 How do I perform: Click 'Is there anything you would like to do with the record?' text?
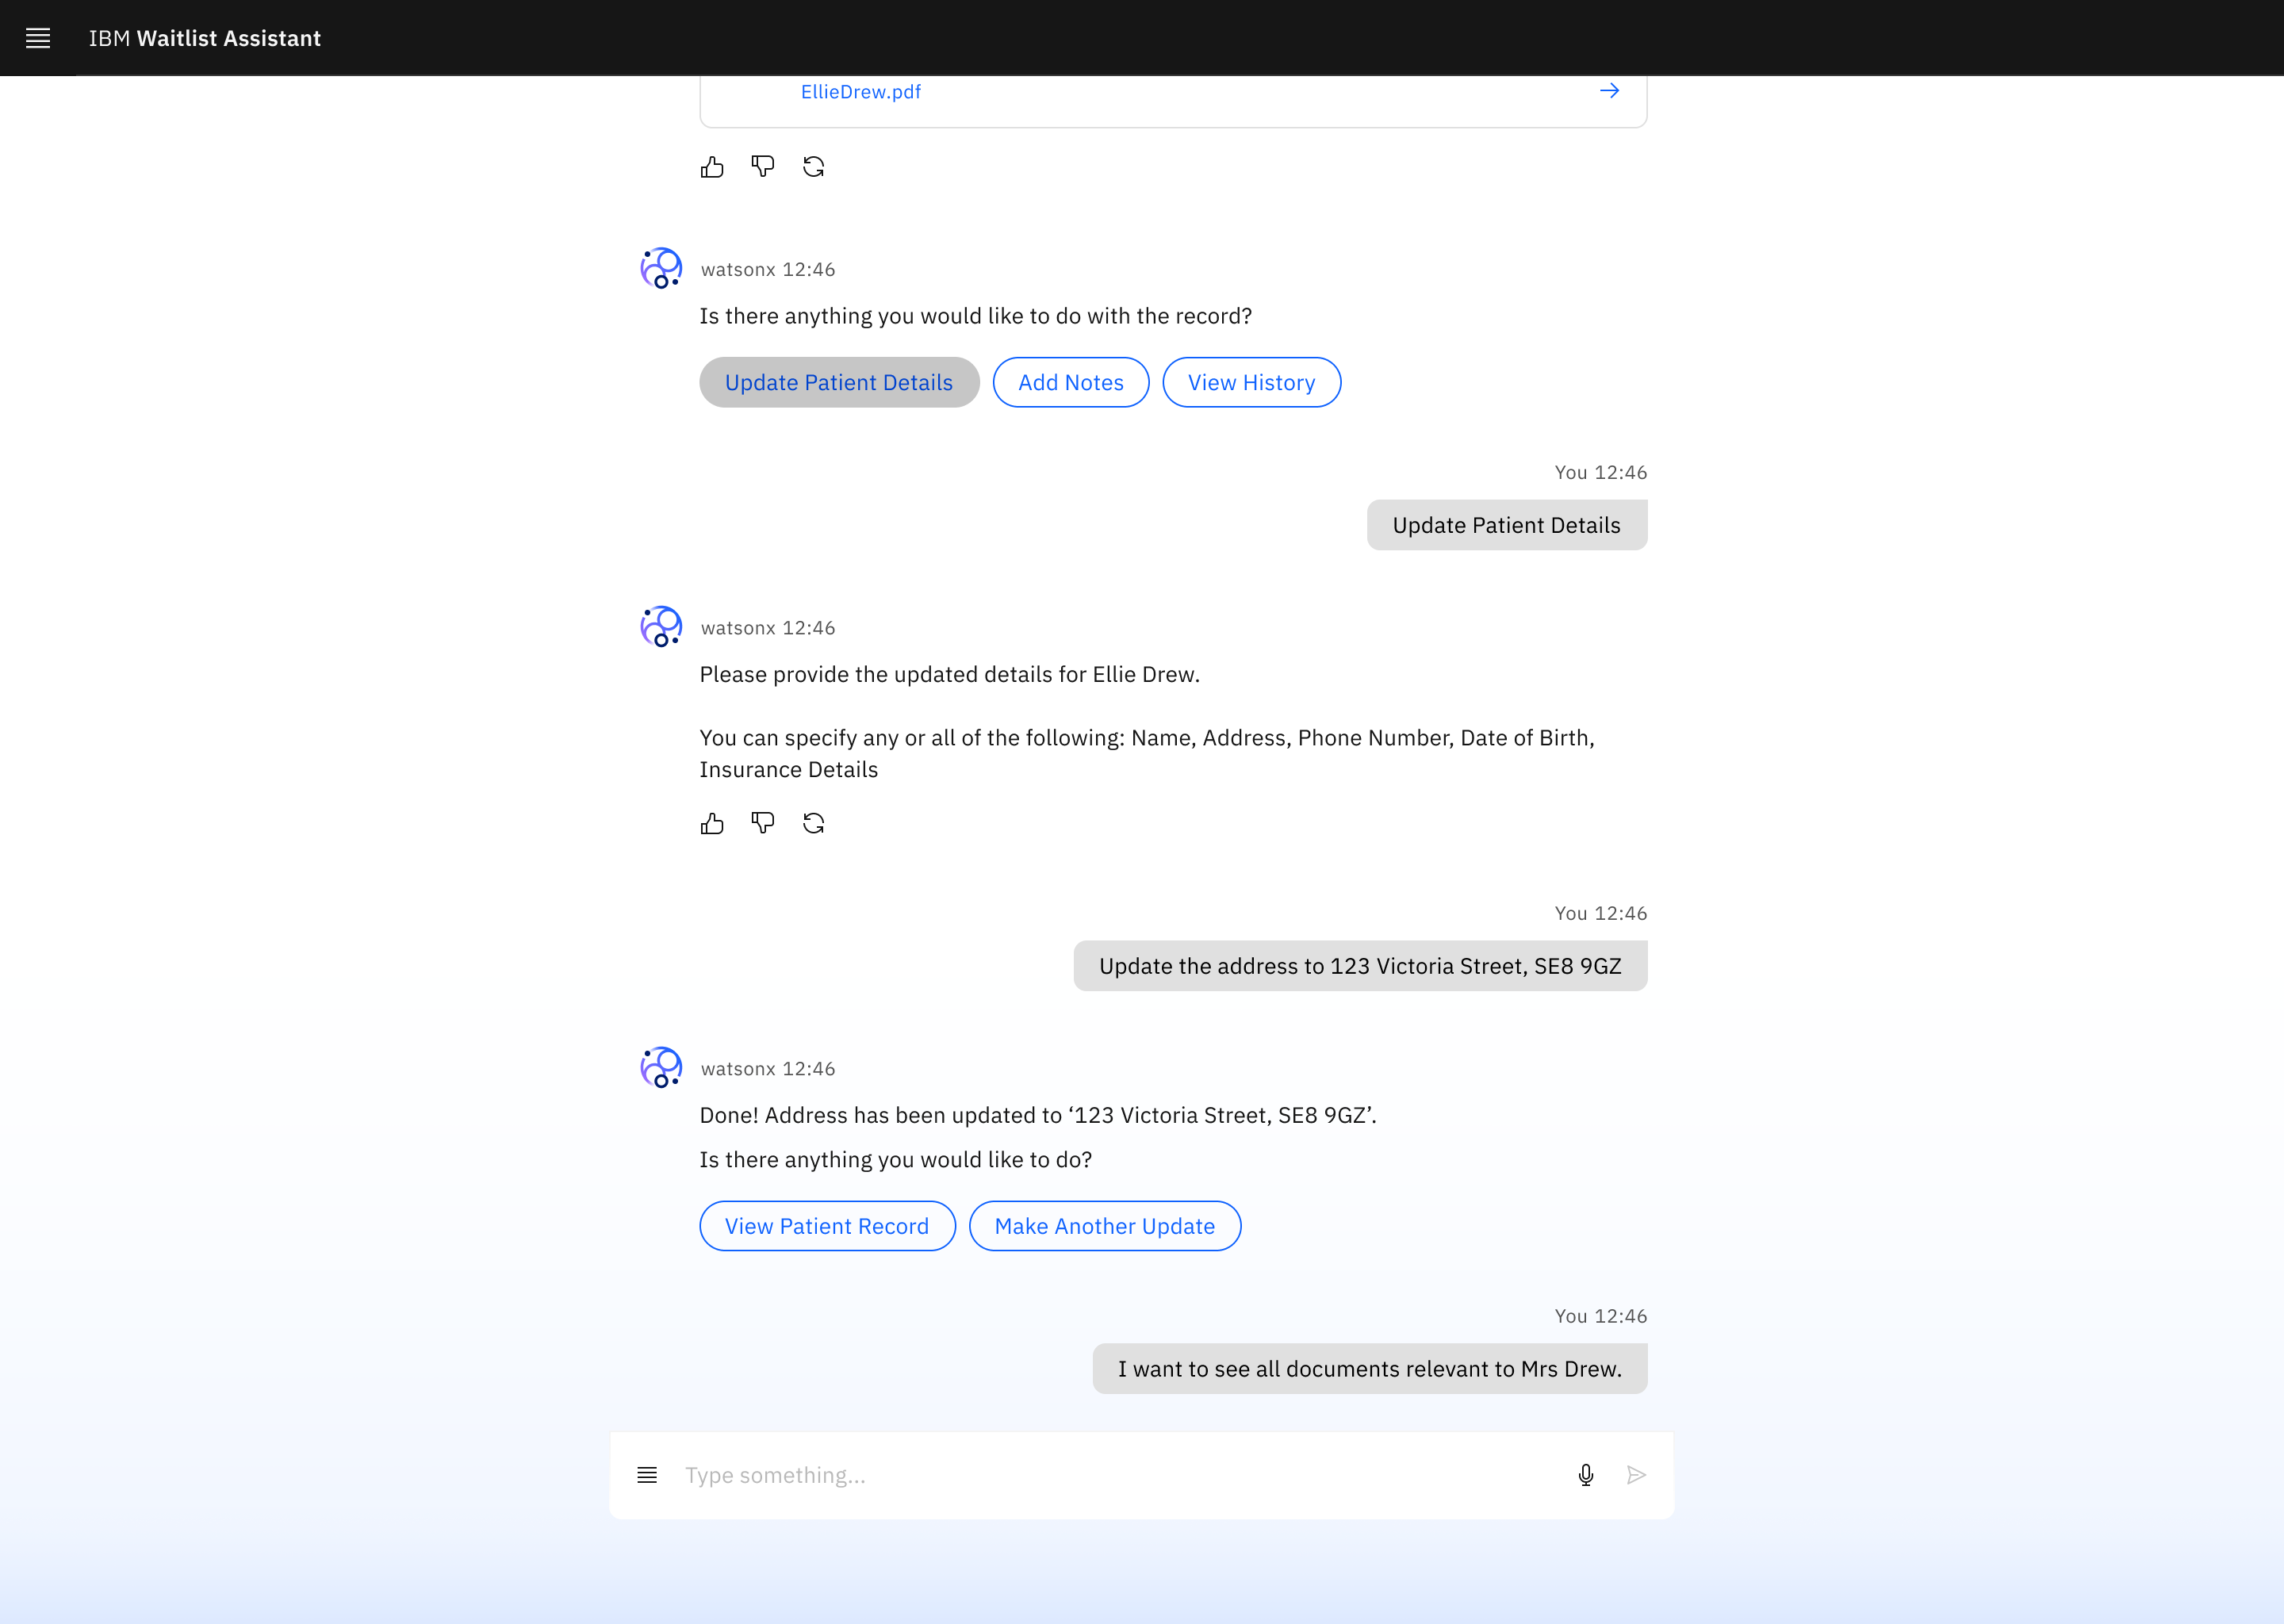pyautogui.click(x=976, y=316)
